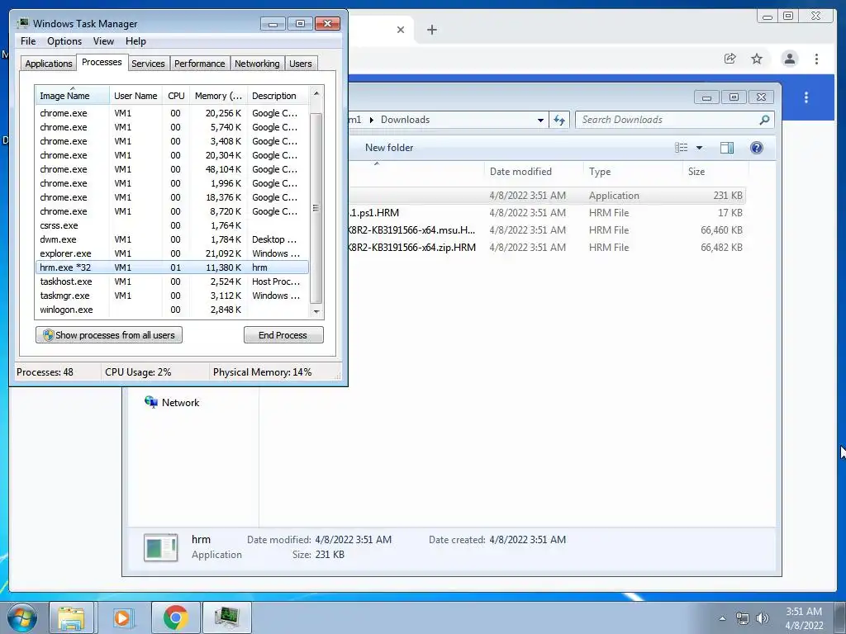Viewport: 846px width, 634px height.
Task: Select winlogon.exe process row
Action: pyautogui.click(x=172, y=310)
